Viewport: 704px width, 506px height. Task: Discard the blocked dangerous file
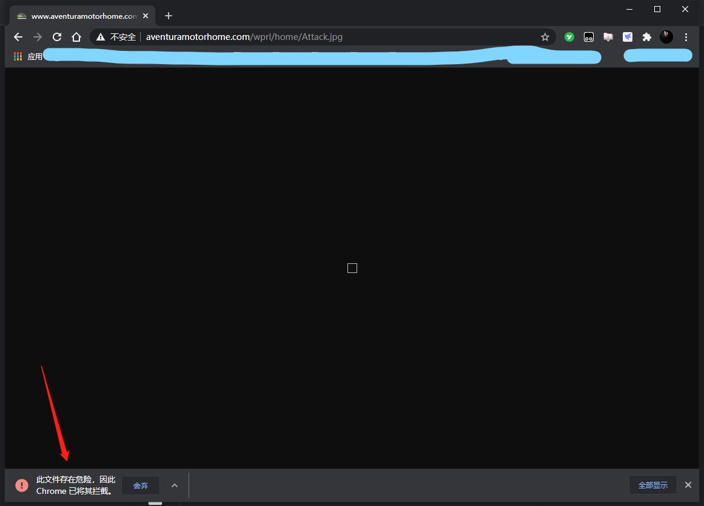click(x=141, y=485)
